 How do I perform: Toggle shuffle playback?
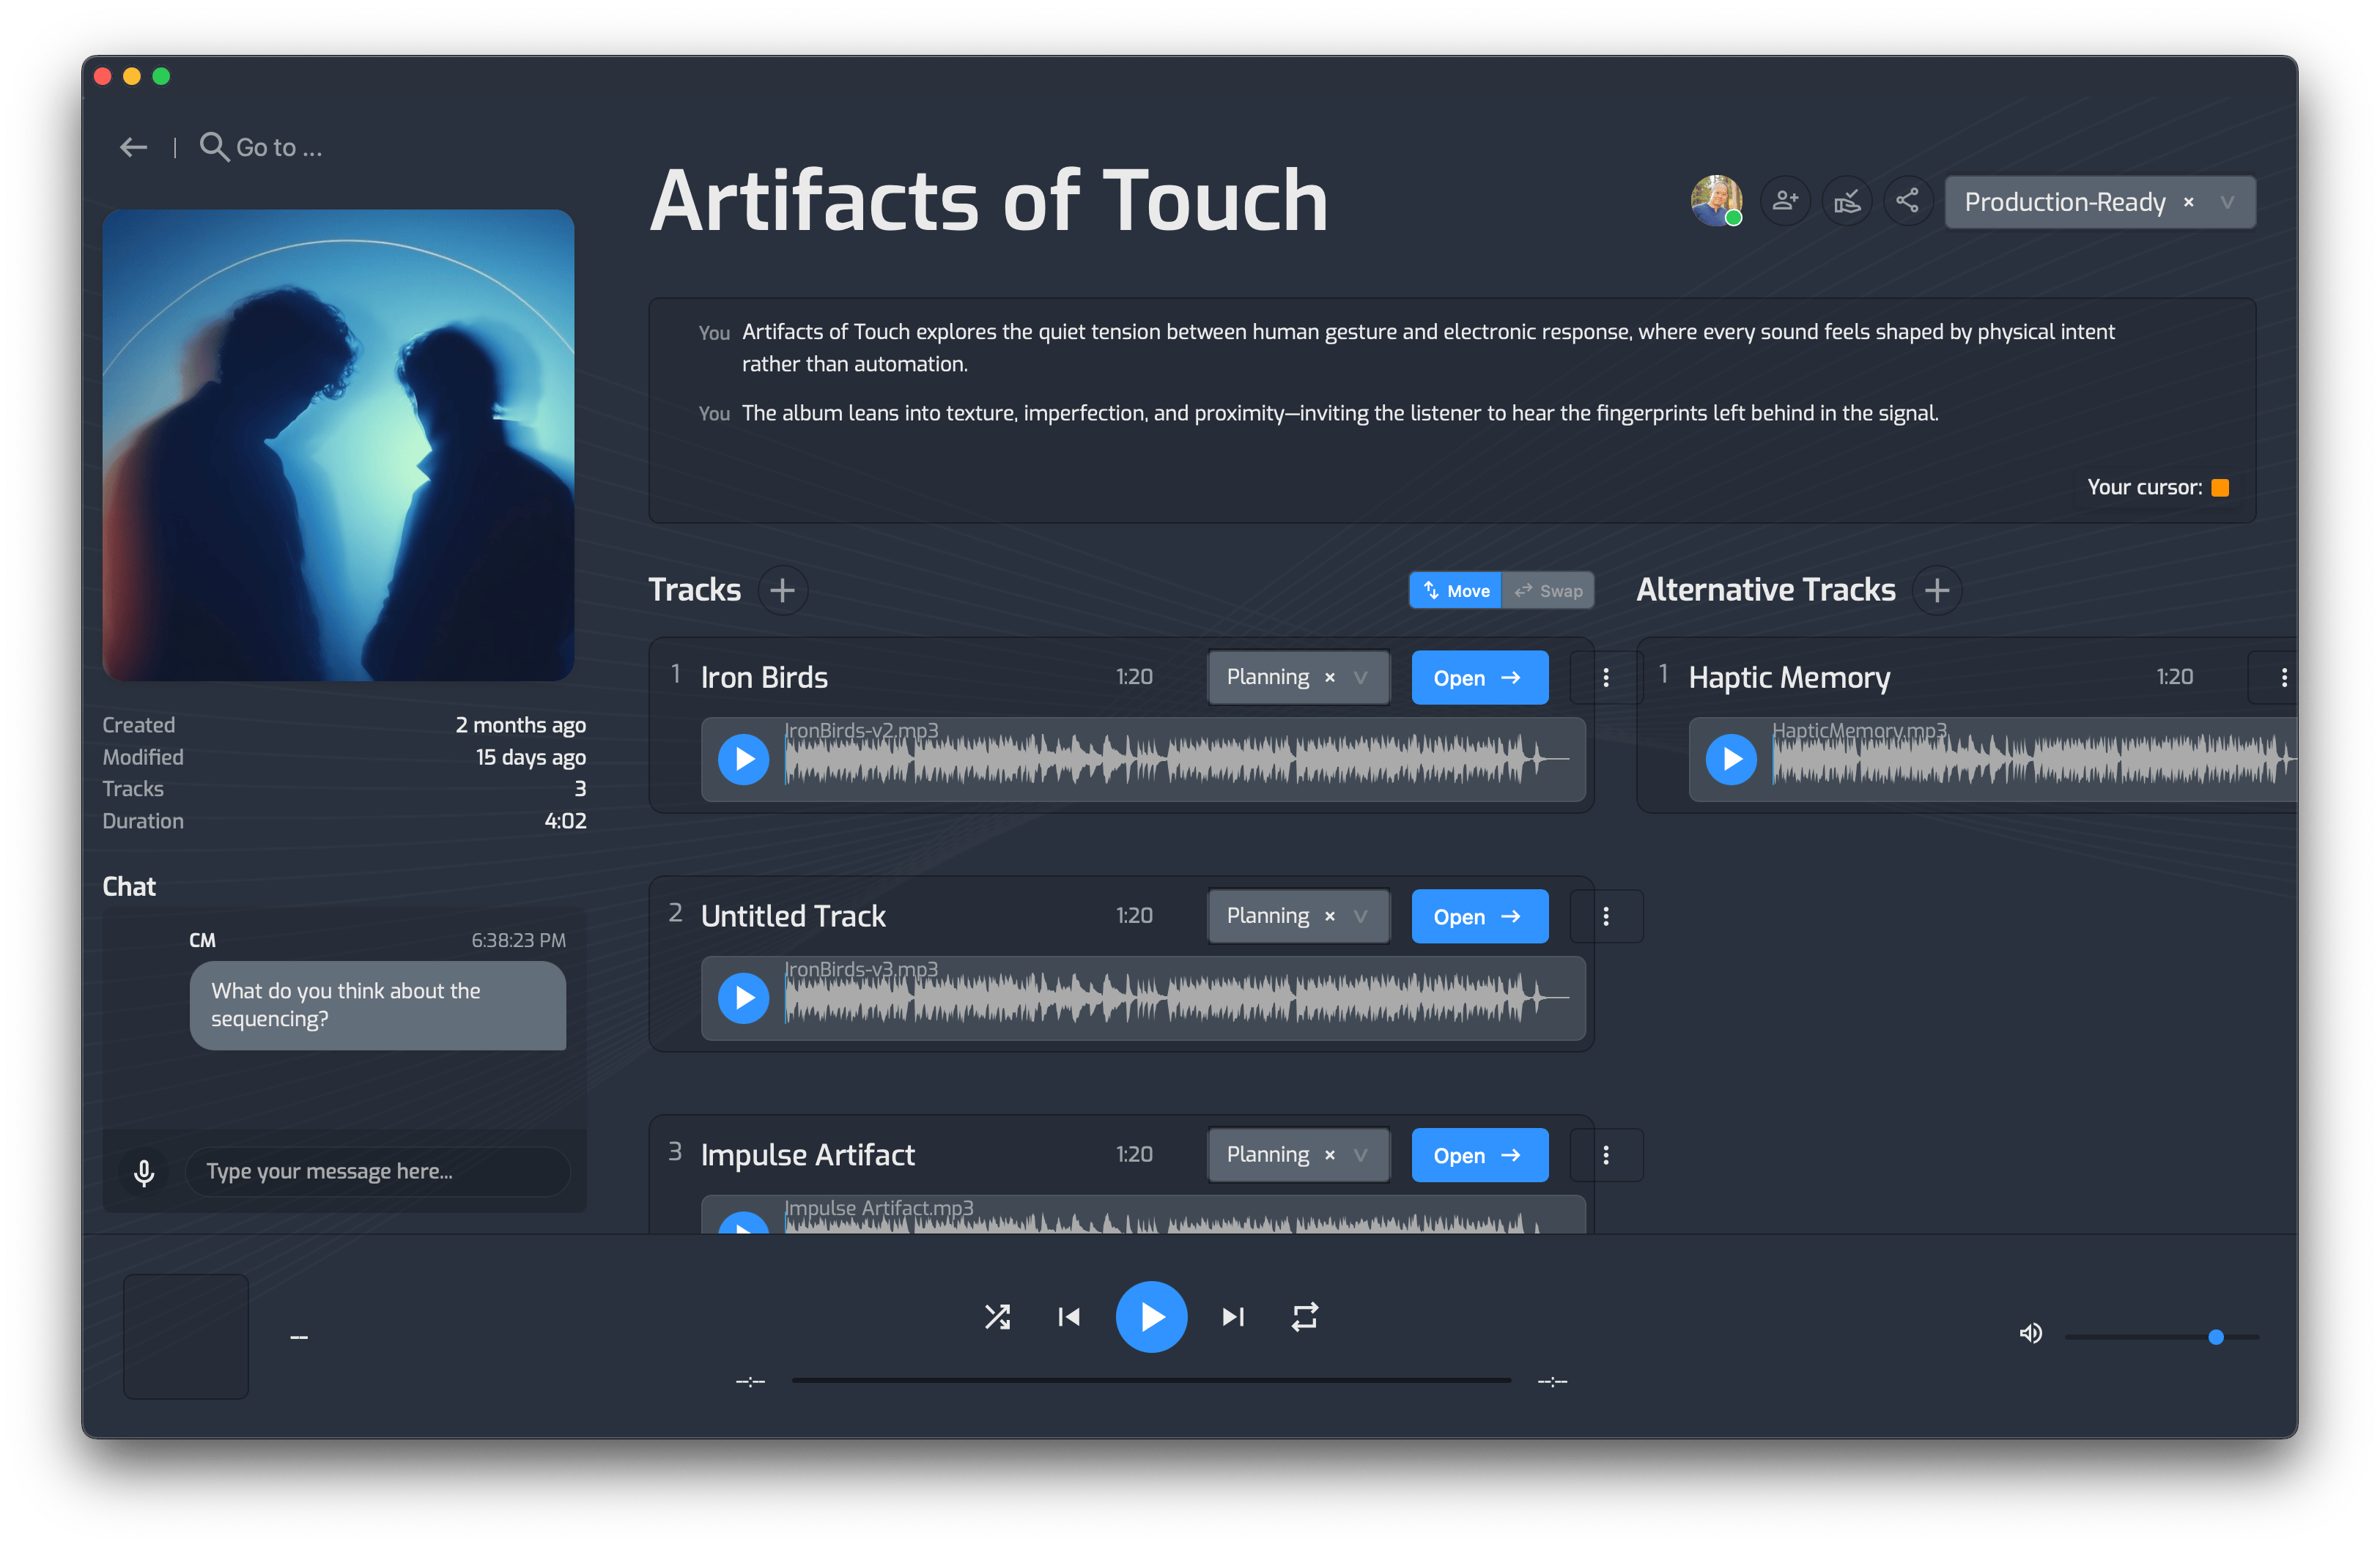tap(997, 1317)
